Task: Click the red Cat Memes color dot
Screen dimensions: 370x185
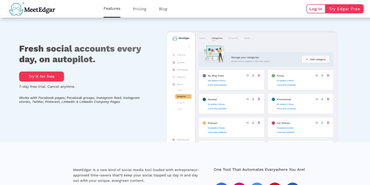Action: 273,123
